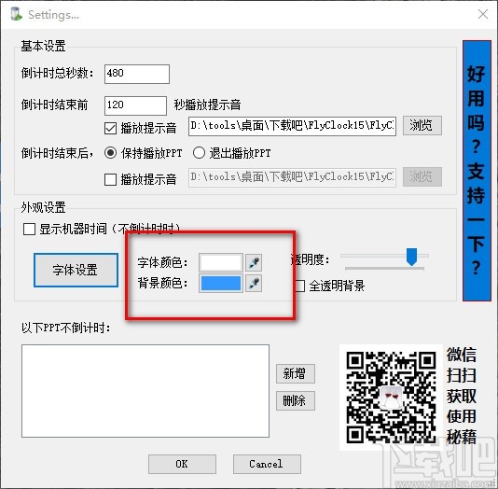The width and height of the screenshot is (498, 489).
Task: Click the blue 好用吗?支持一下? banner
Action: (477, 171)
